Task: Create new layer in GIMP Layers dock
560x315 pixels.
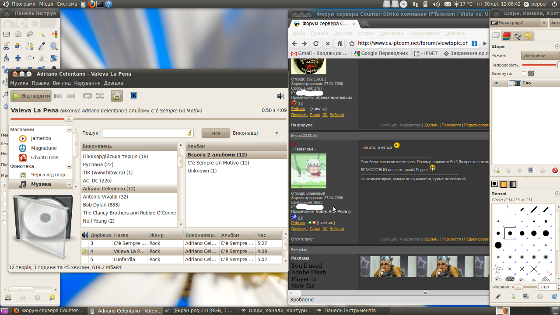Action: [497, 171]
